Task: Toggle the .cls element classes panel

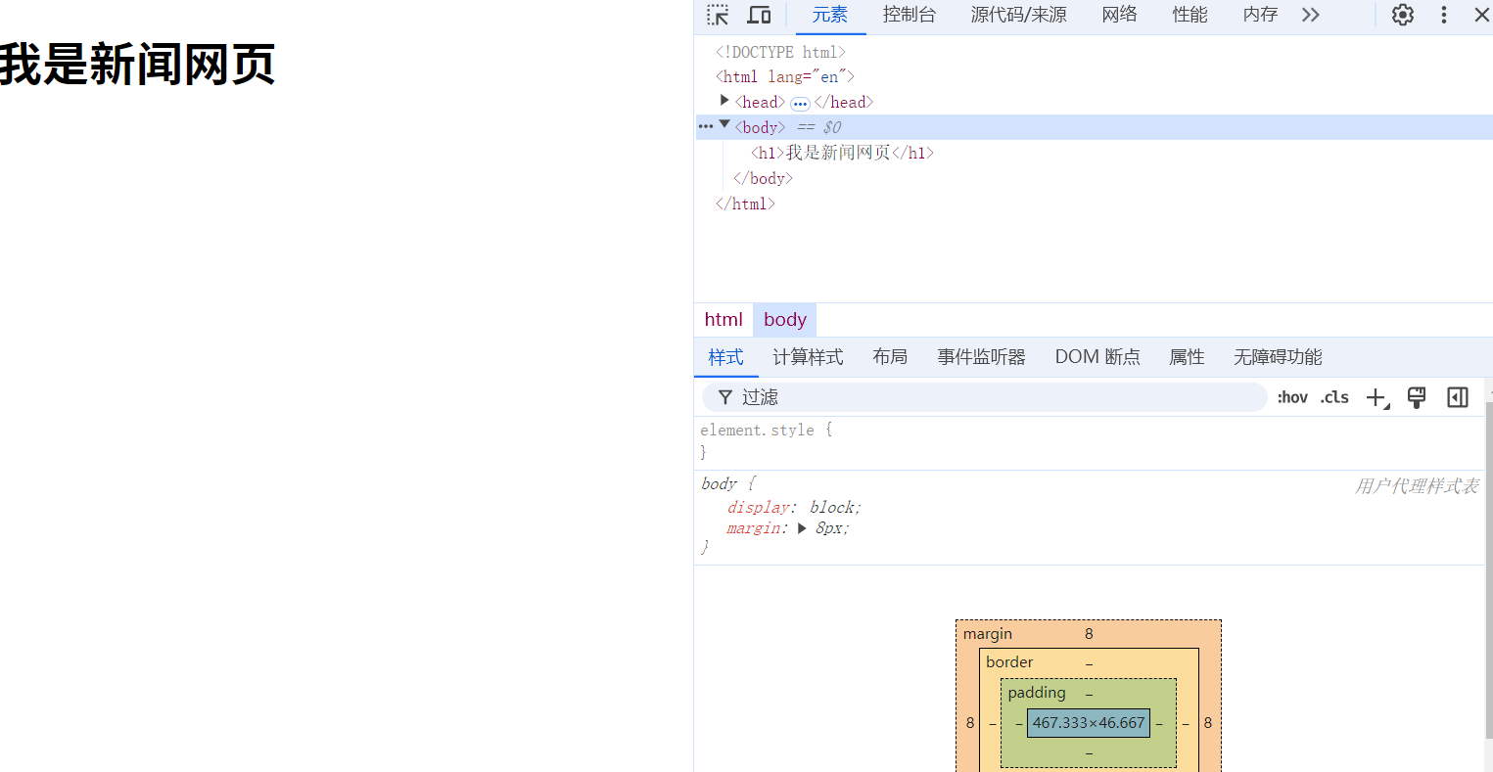Action: coord(1334,397)
